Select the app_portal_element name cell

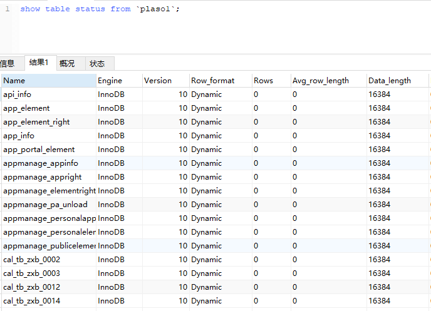(x=49, y=150)
